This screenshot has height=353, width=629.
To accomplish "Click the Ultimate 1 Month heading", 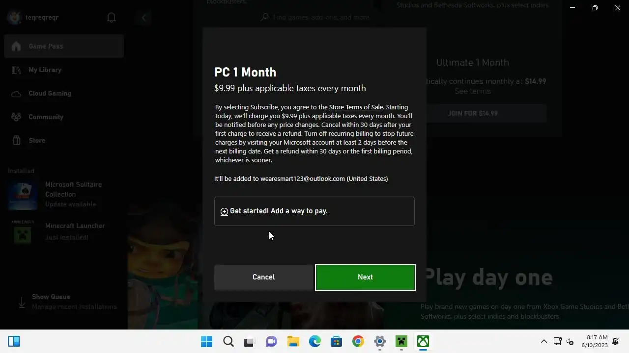I will pos(473,62).
